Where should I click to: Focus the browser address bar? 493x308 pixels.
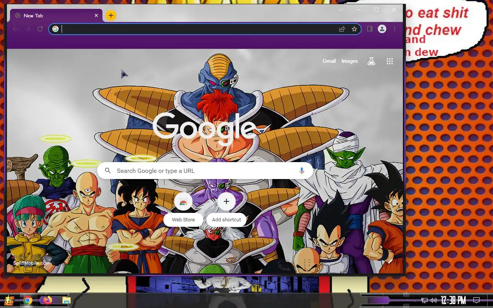pos(205,29)
